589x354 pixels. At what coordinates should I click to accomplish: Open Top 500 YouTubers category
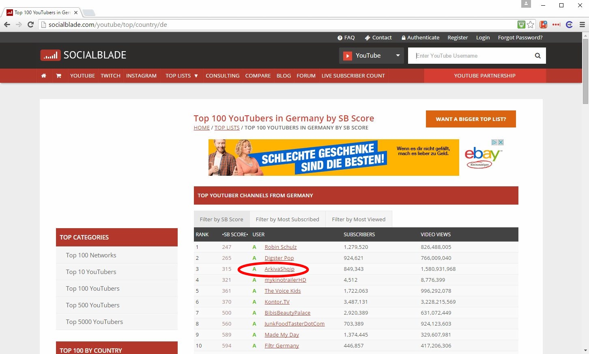[92, 305]
